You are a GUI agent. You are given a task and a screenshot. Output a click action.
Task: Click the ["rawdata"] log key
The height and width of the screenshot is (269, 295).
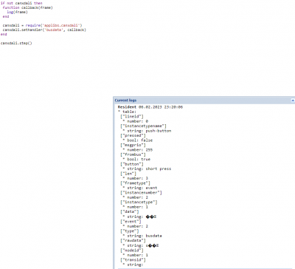point(133,240)
